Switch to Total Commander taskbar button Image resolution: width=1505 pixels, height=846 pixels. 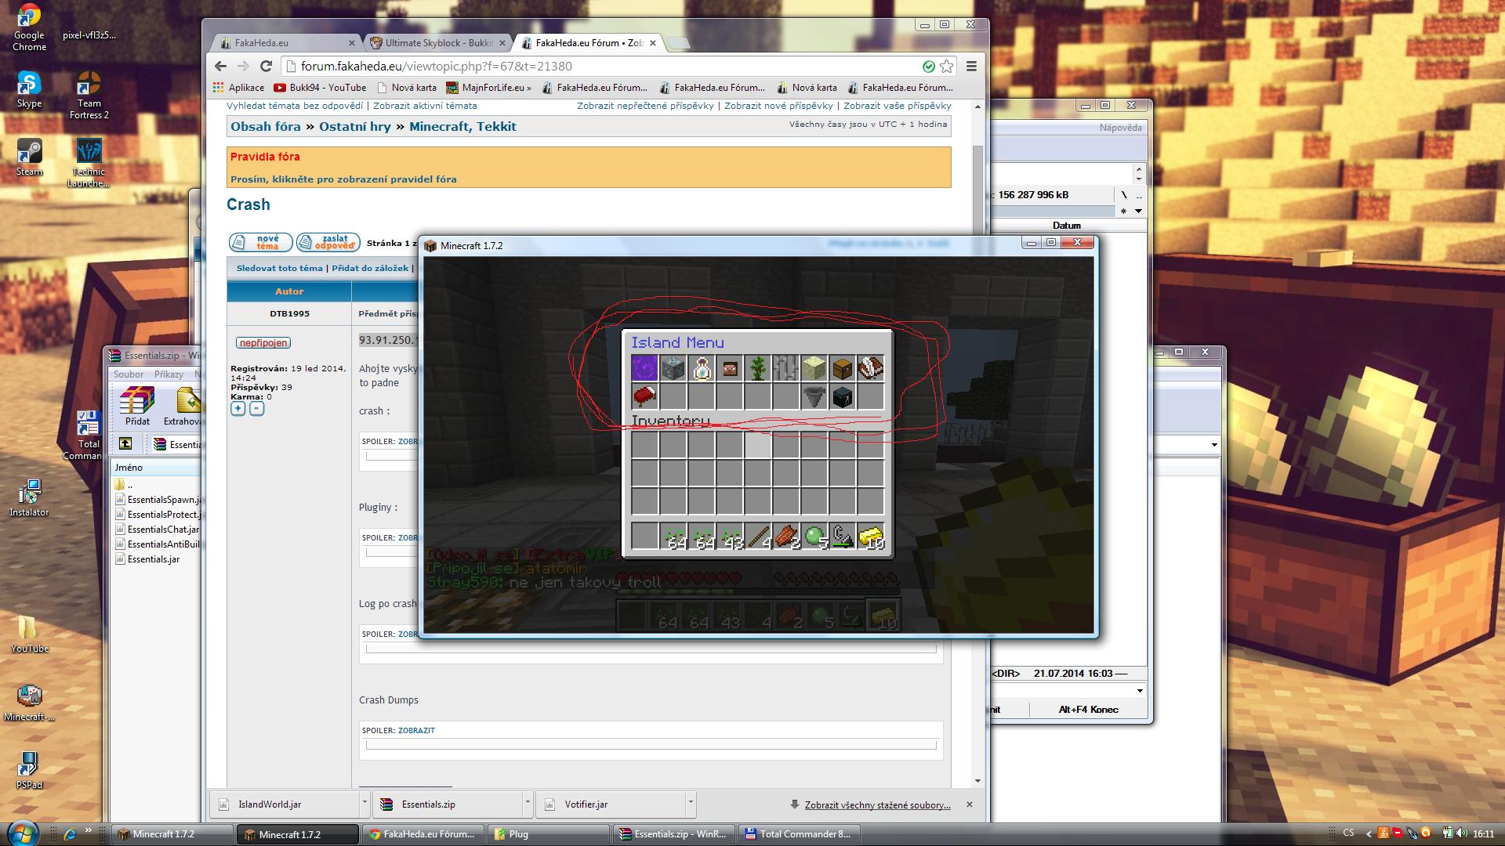799,834
